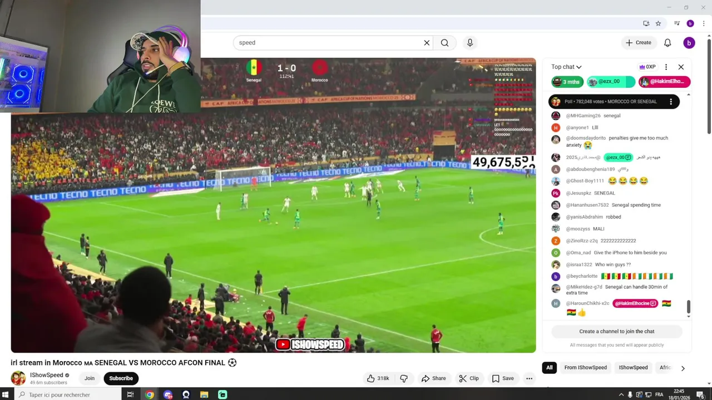Close the live chat panel
The width and height of the screenshot is (712, 400).
point(681,67)
